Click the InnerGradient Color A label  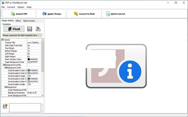pos(17,79)
